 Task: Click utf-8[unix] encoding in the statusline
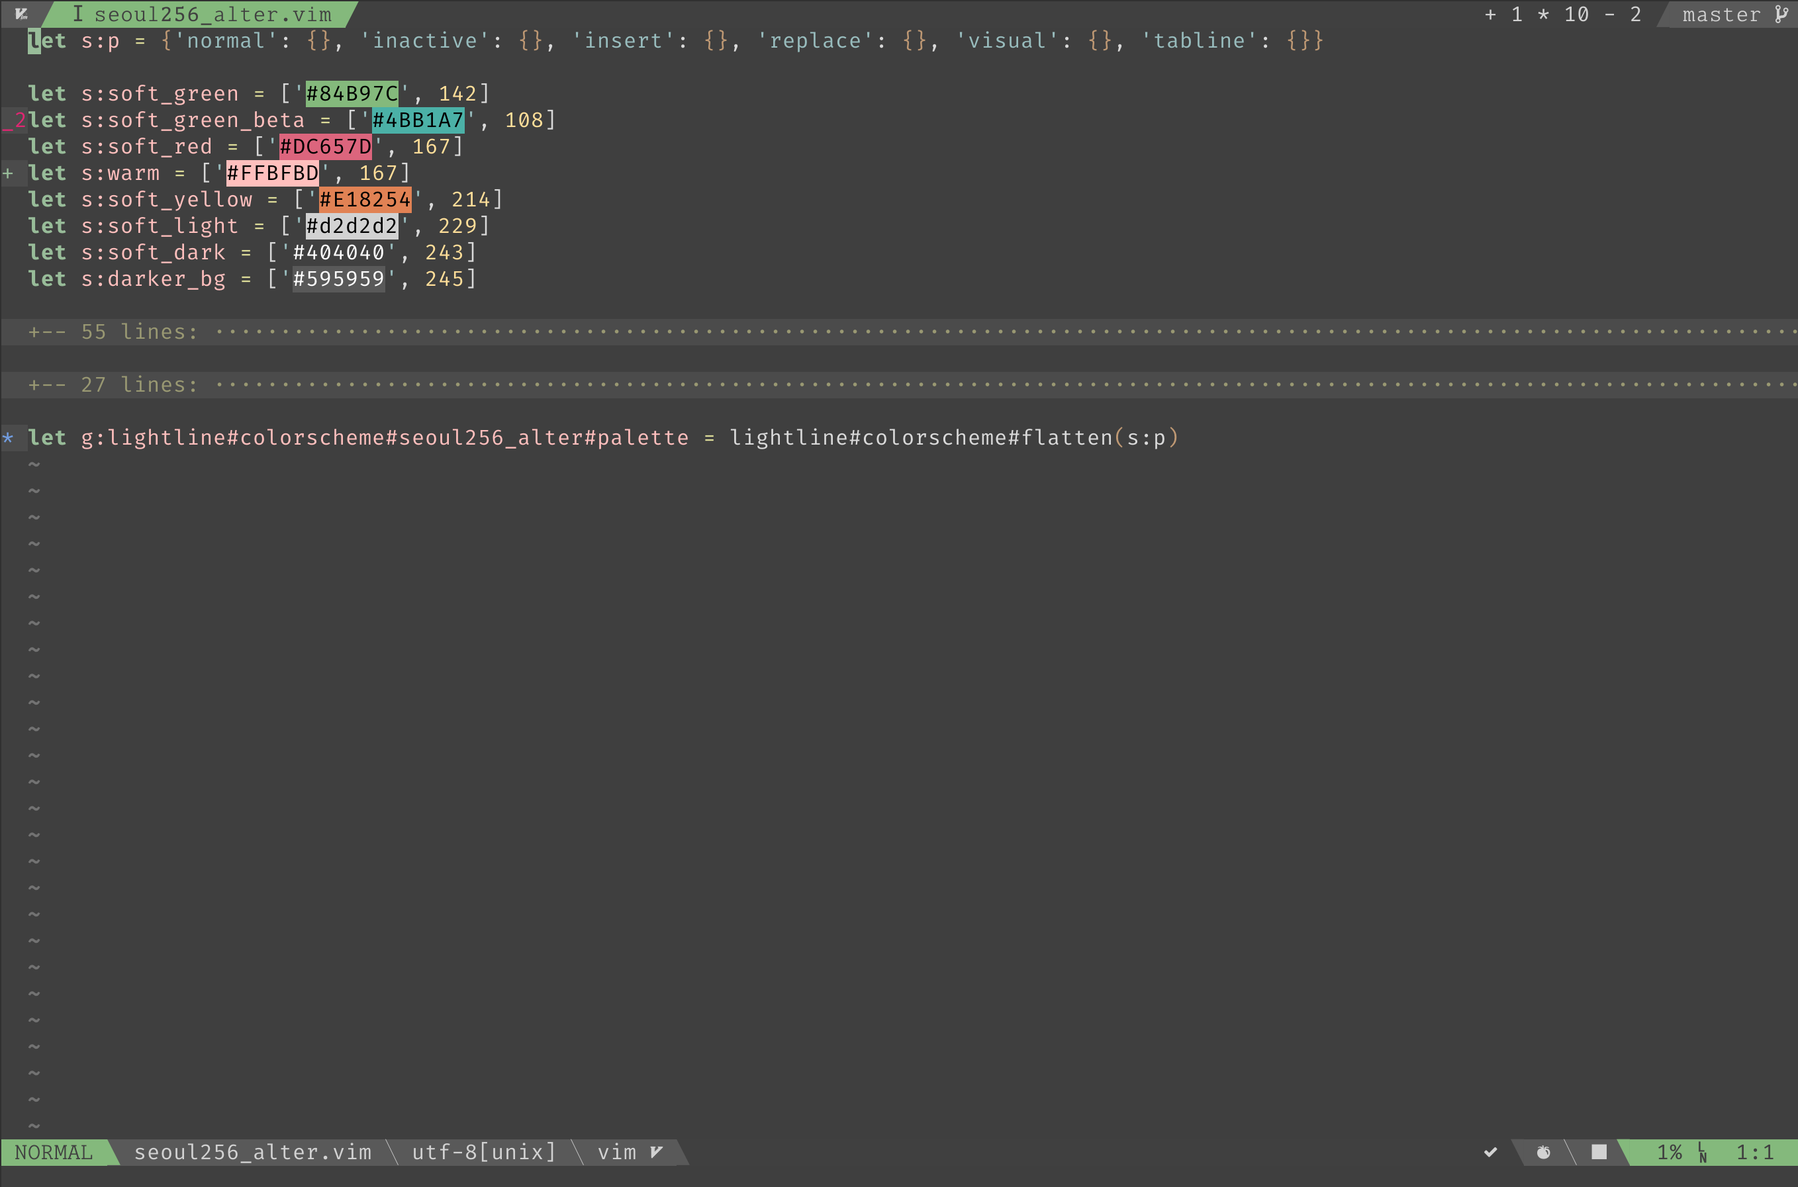[x=483, y=1152]
